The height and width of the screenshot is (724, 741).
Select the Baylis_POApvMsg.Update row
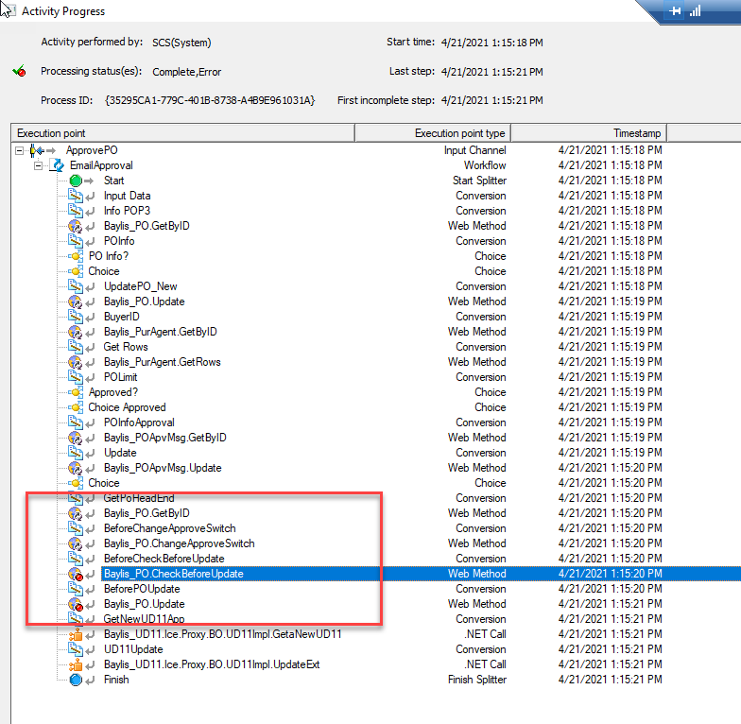tap(376, 468)
